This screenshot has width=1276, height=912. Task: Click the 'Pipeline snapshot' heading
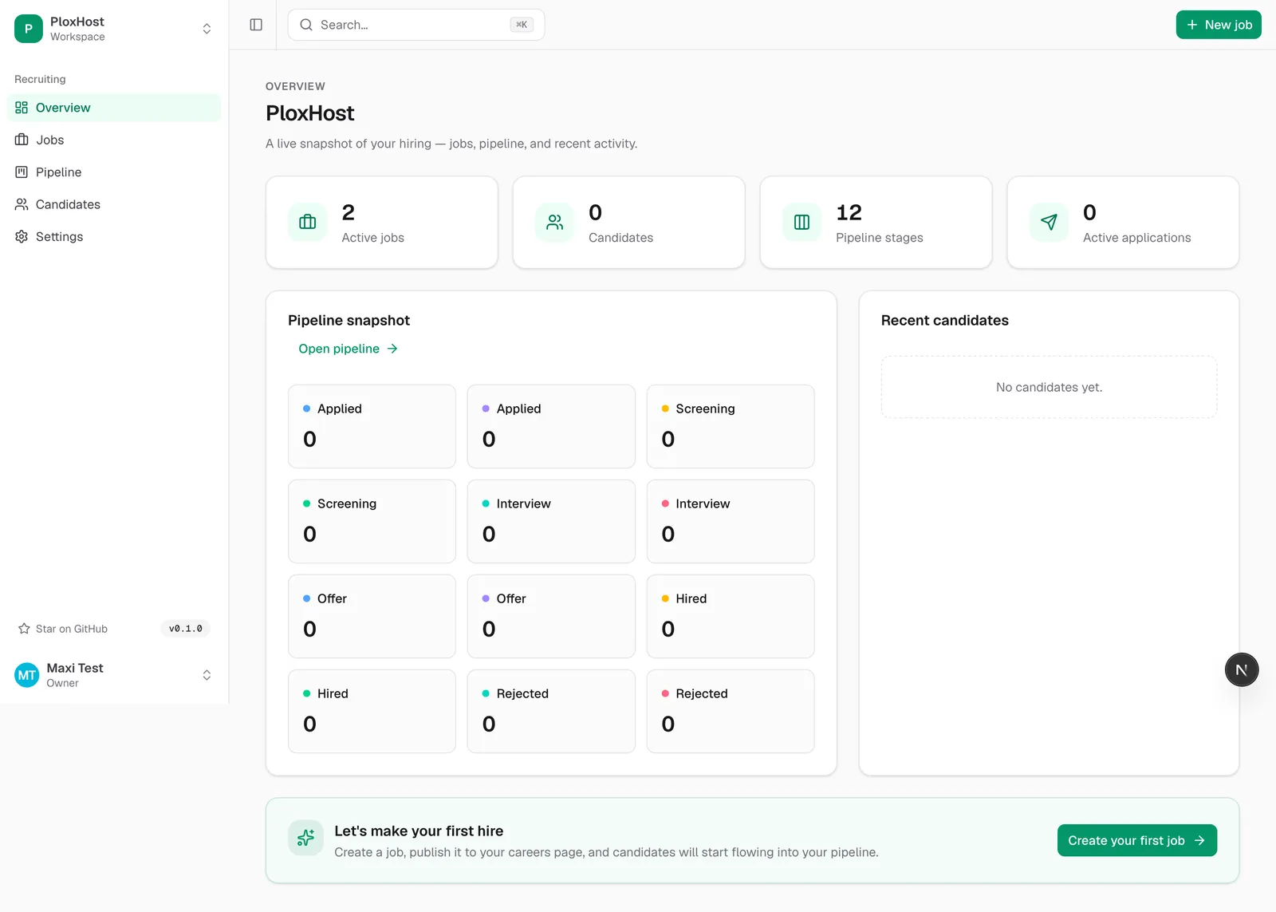coord(349,320)
